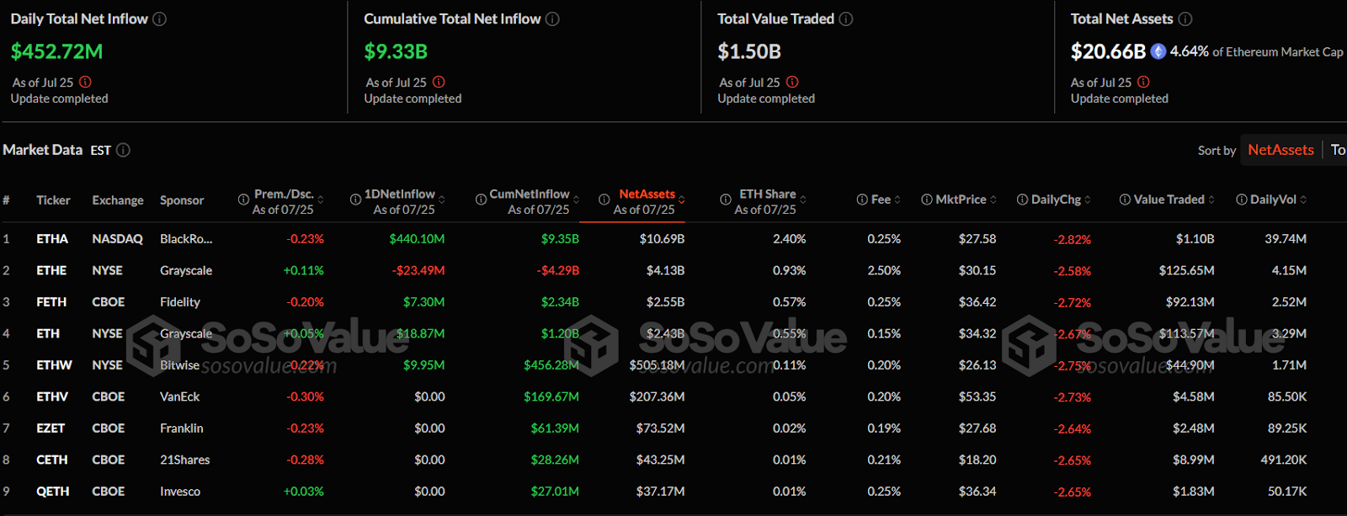
Task: Click $53.35 market price of ETHV
Action: [977, 396]
